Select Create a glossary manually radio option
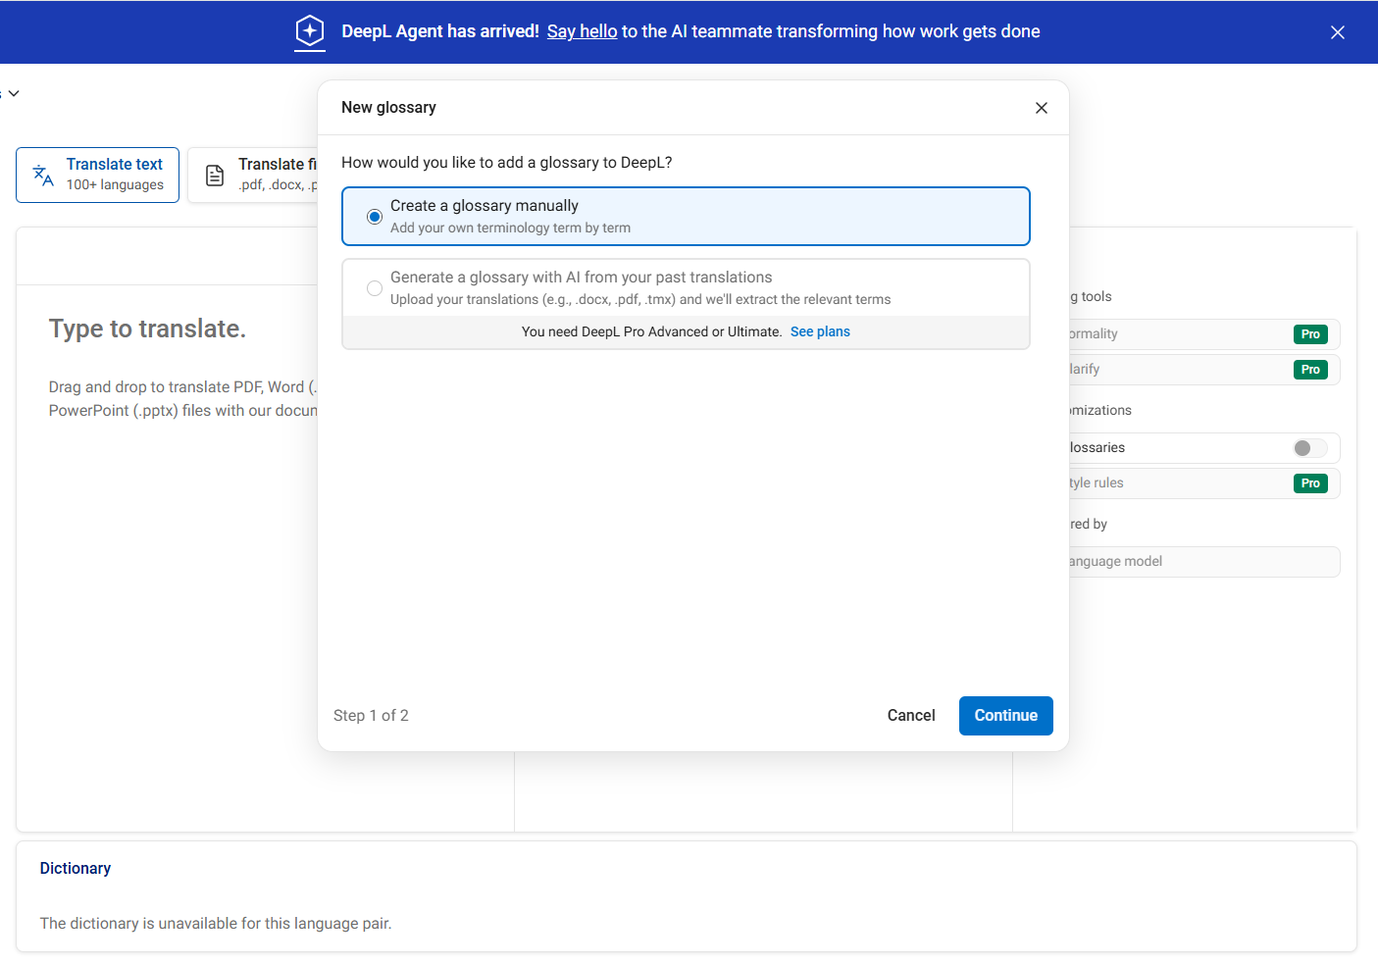Screen dimensions: 1378x963 375,217
